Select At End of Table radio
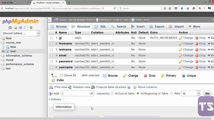Image resolution: width=214 pixels, height=120 pixels. [x=112, y=93]
